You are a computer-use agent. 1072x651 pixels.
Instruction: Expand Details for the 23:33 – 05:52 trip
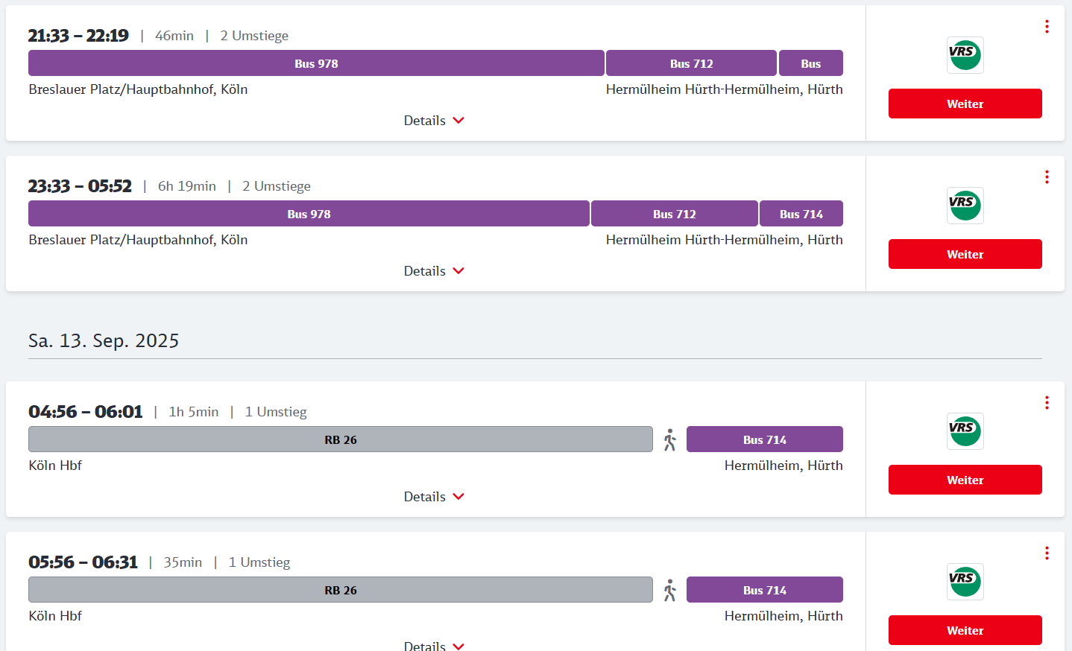pos(434,271)
